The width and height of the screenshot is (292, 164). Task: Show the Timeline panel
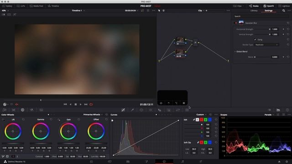(x=53, y=6)
